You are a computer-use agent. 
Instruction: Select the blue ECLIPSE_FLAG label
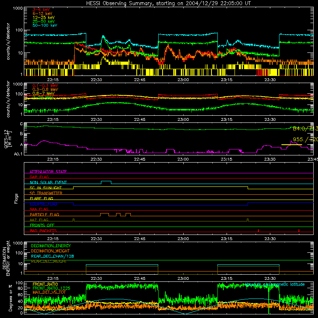click(43, 204)
